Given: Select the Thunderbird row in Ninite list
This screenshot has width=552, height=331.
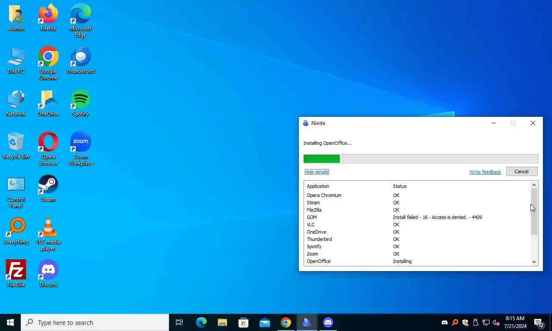Looking at the screenshot, I should [x=417, y=239].
